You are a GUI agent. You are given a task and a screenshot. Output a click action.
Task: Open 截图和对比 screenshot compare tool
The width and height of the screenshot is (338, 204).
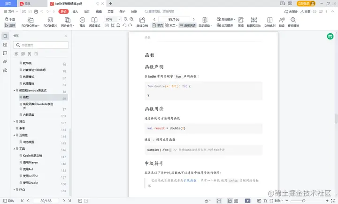pyautogui.click(x=254, y=22)
